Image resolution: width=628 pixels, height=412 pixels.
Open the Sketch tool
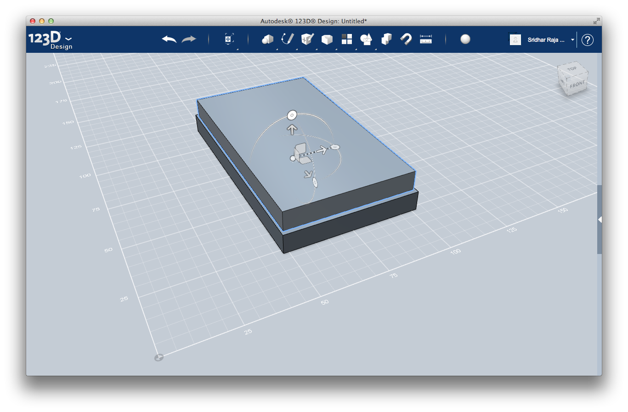[288, 39]
